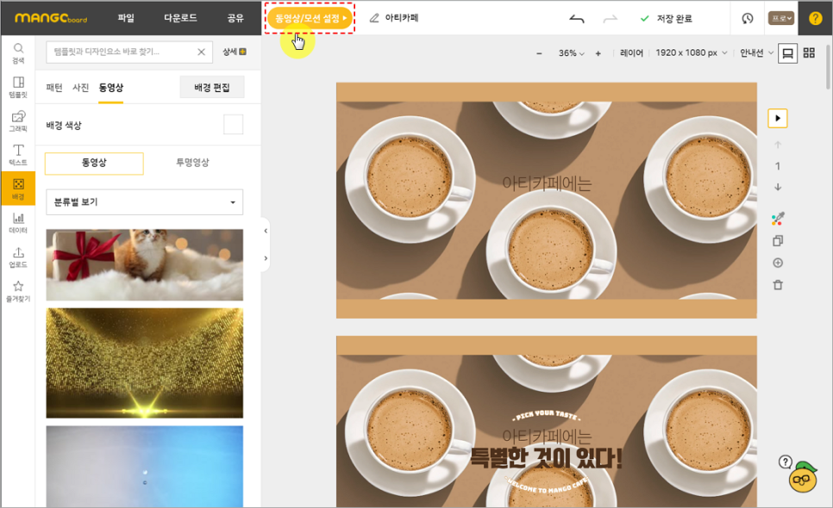Click the canvas vertical scrollbar
Image resolution: width=833 pixels, height=508 pixels.
click(828, 66)
